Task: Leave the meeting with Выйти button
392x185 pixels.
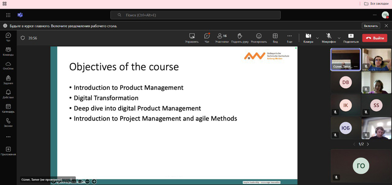Action: tap(375, 38)
